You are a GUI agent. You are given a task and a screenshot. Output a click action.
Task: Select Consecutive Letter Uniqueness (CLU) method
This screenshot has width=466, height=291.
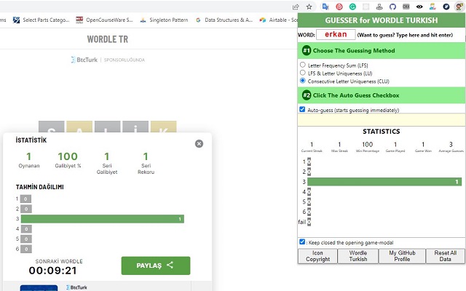click(x=303, y=81)
